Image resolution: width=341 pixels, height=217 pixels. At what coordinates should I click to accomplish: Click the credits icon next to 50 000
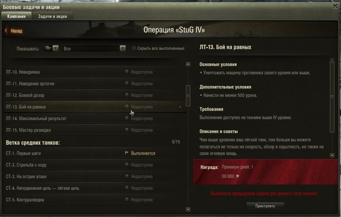pos(238,176)
